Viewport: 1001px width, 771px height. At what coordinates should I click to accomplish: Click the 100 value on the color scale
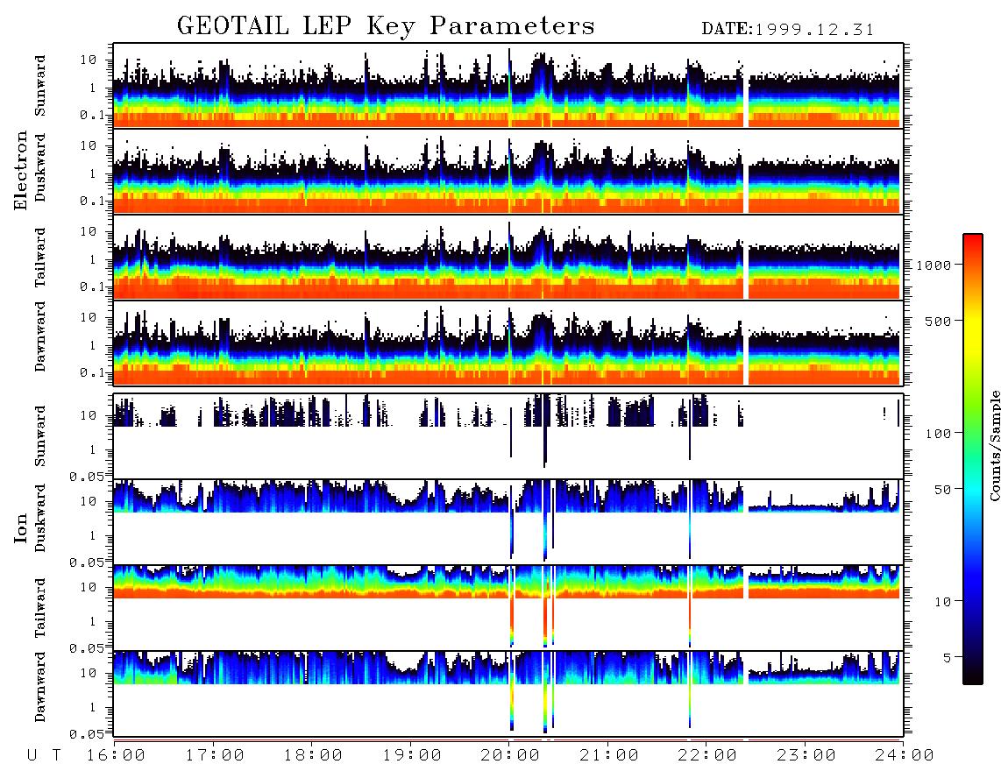(x=939, y=434)
